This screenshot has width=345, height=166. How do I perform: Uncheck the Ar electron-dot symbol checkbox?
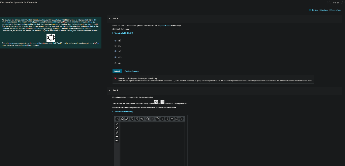pyautogui.click(x=116, y=52)
